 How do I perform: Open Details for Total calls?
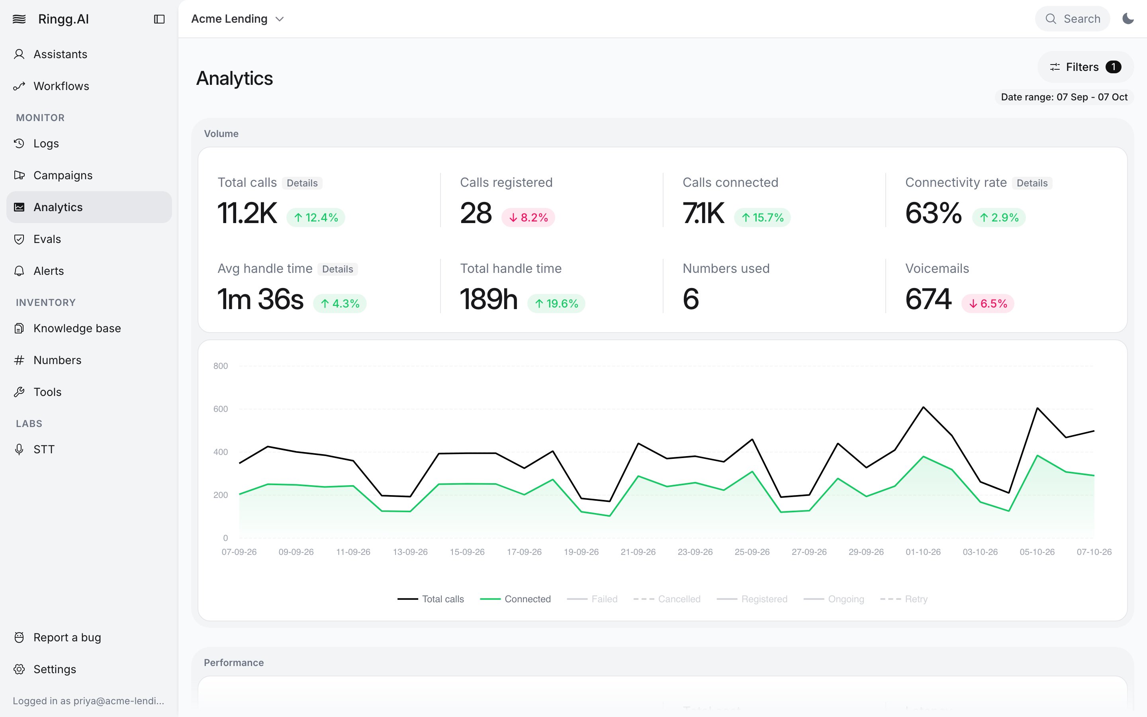coord(302,183)
